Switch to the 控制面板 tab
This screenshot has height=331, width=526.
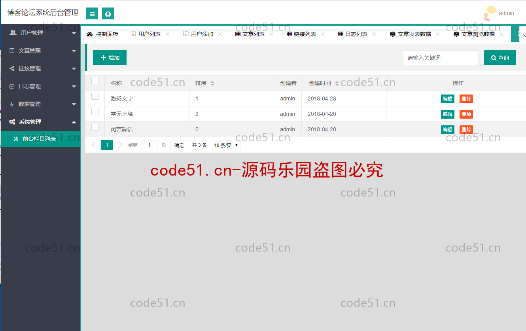point(102,34)
